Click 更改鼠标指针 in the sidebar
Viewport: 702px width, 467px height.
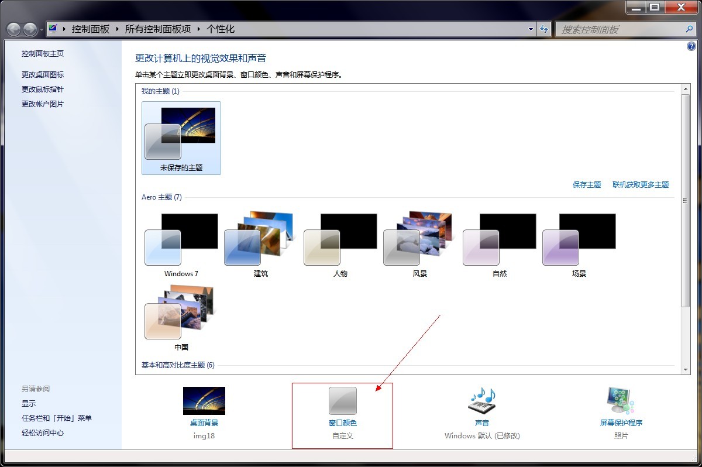(43, 90)
